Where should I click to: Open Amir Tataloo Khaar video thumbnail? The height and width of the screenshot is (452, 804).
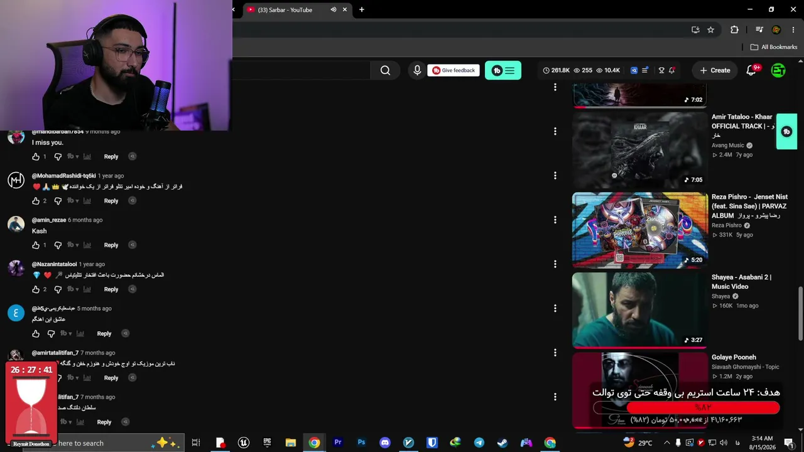pos(640,151)
